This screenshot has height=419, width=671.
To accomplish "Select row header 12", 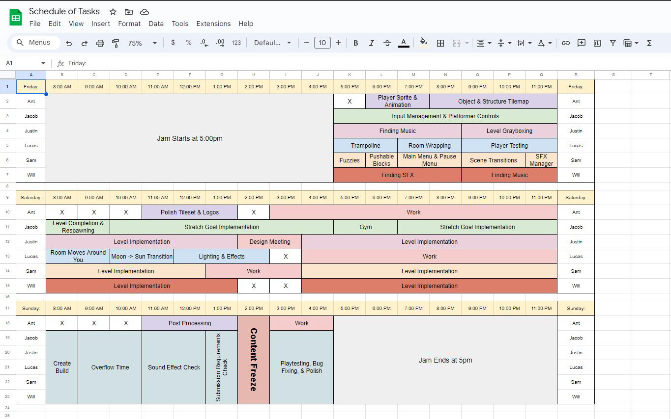I will point(8,241).
